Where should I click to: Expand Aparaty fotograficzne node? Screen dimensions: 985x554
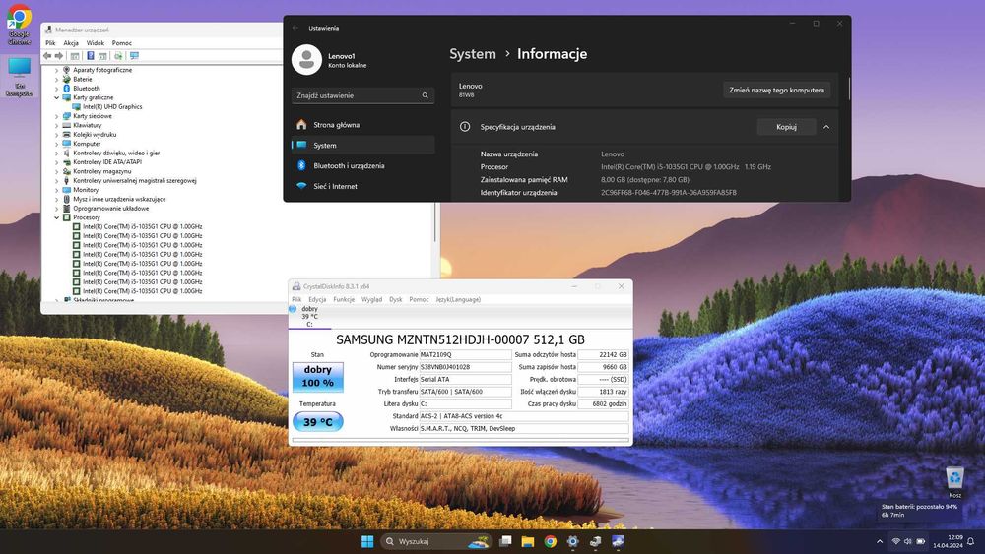pyautogui.click(x=56, y=70)
